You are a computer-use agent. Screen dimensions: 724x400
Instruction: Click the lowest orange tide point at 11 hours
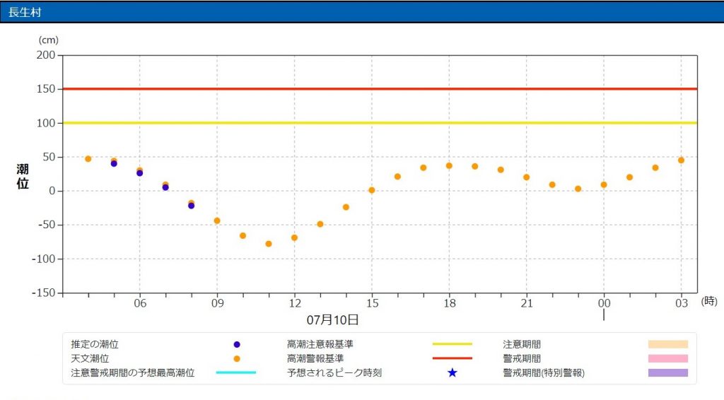[x=269, y=244]
